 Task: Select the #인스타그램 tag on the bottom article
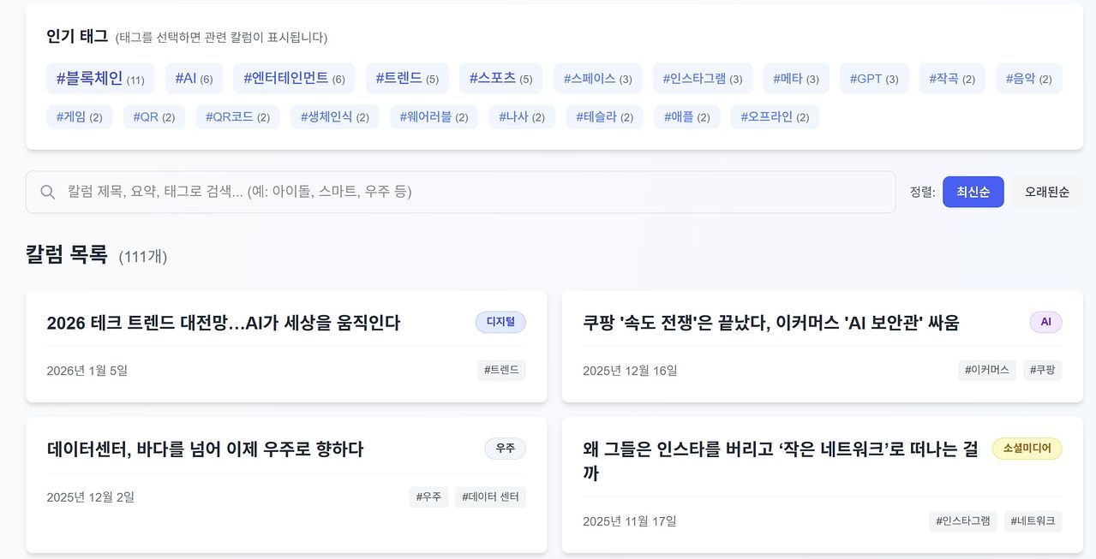tap(963, 520)
